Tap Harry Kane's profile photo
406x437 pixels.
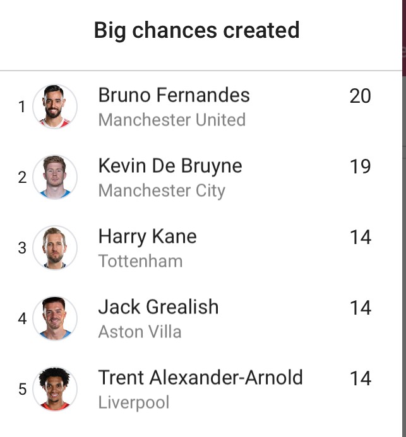55,247
